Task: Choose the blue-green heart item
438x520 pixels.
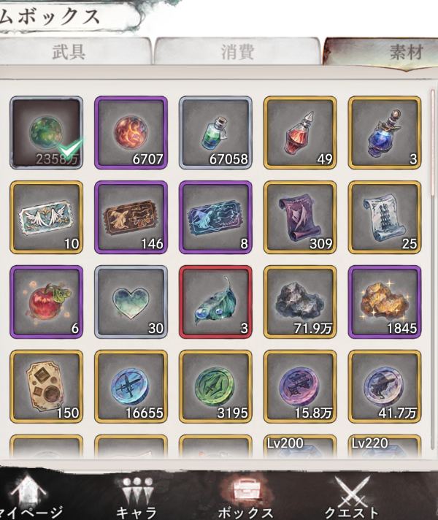Action: (x=131, y=302)
